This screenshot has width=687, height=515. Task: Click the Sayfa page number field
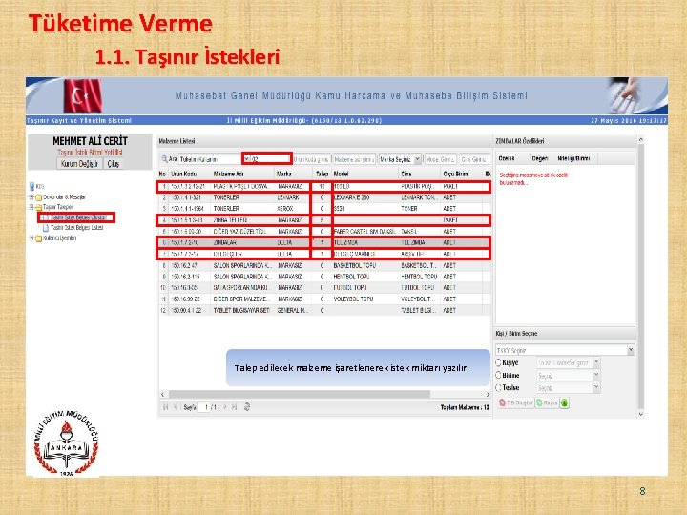[x=204, y=407]
